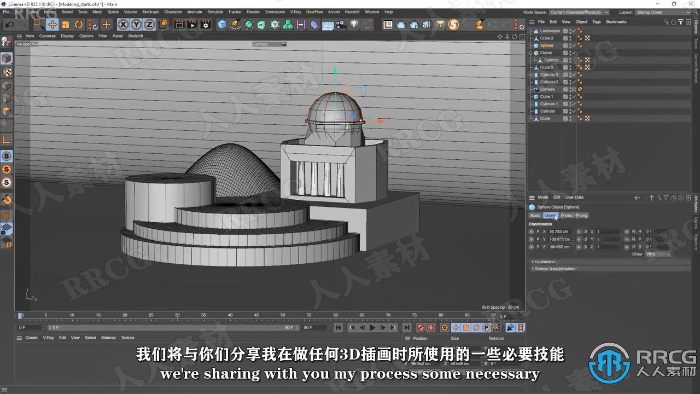
Task: Click the Coordinate System cube icon
Action: click(163, 25)
